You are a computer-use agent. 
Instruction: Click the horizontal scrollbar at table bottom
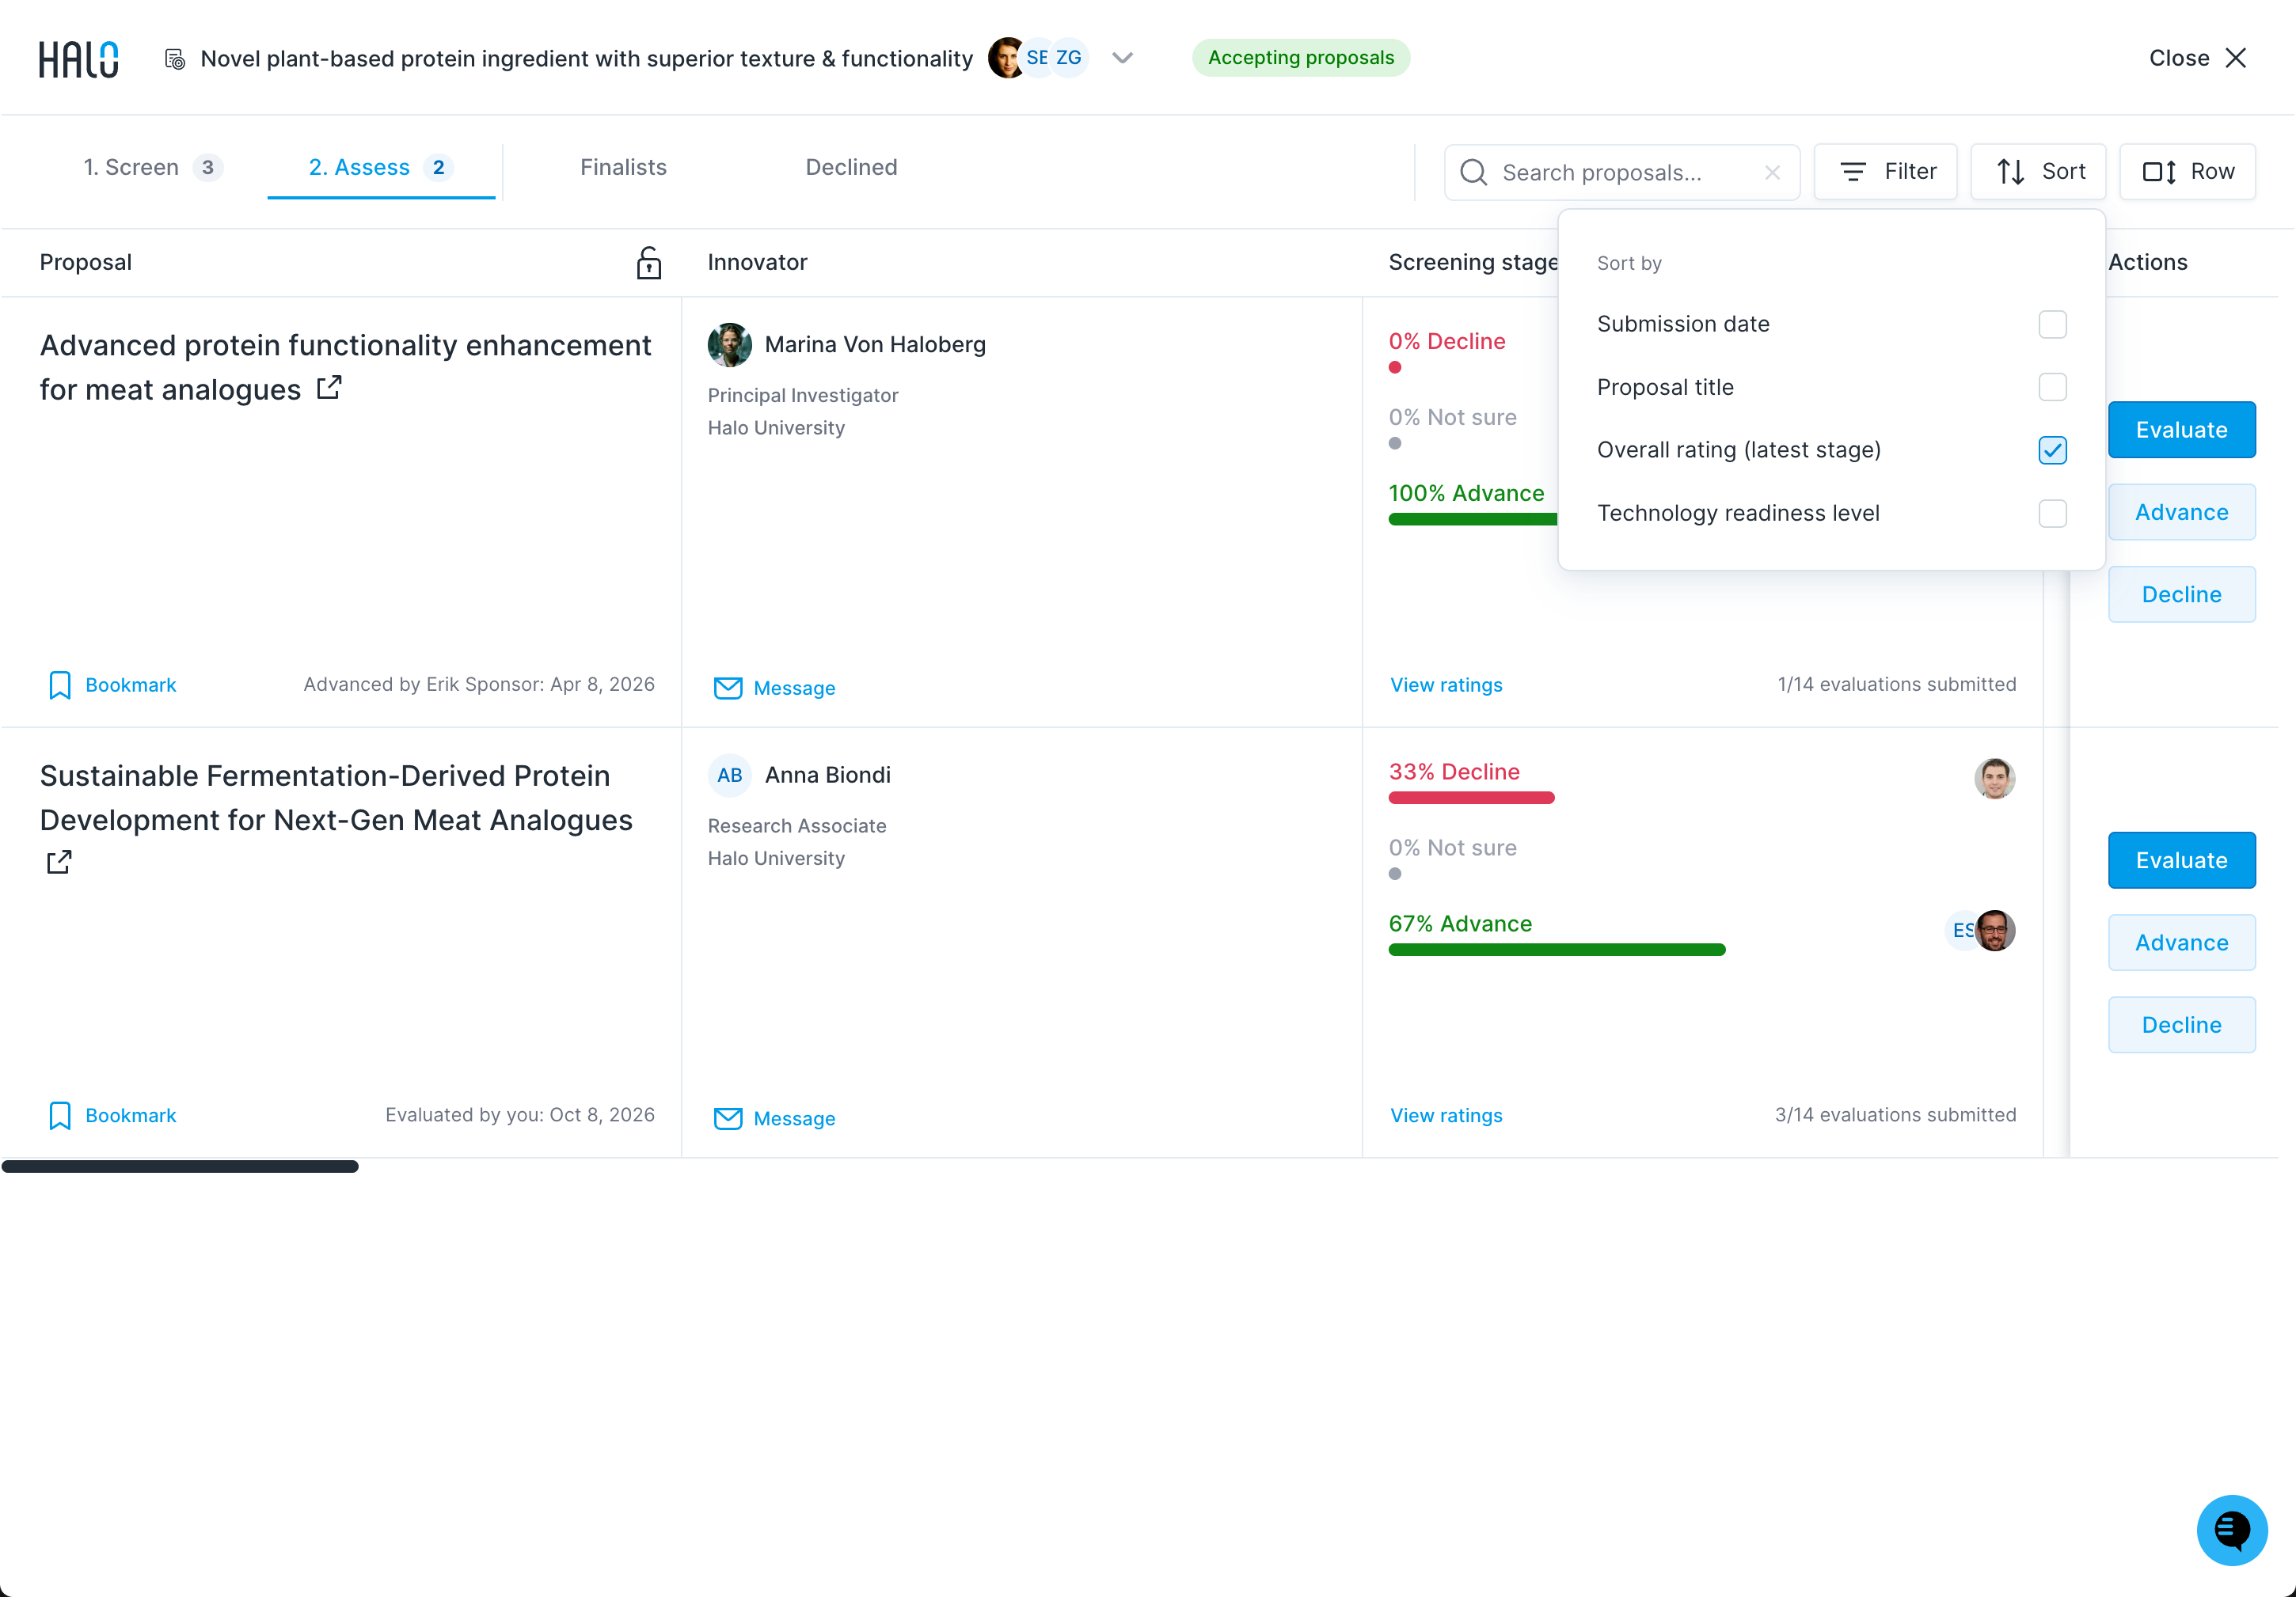(180, 1166)
